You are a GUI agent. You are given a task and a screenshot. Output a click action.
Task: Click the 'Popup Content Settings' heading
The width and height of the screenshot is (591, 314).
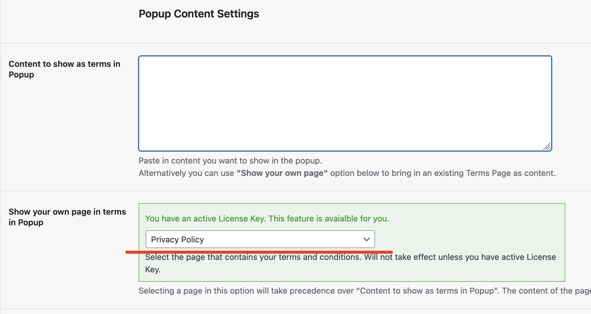199,14
